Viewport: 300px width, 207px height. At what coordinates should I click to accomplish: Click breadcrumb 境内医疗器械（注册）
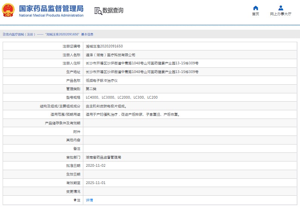tap(20, 34)
